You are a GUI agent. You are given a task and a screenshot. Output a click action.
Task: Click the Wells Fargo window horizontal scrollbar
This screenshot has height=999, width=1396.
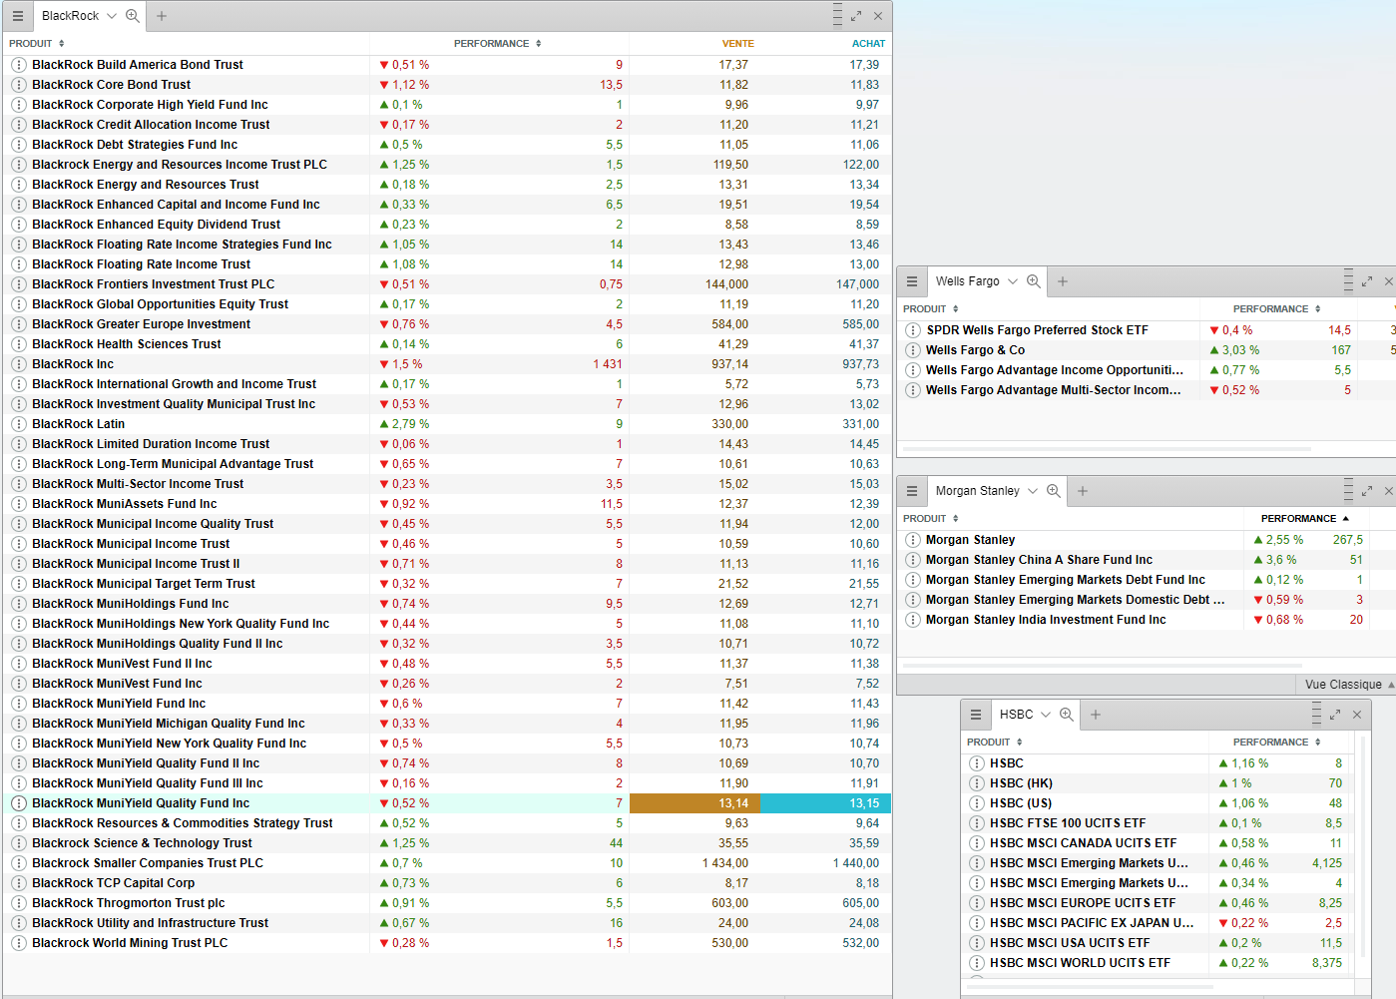coord(1106,449)
